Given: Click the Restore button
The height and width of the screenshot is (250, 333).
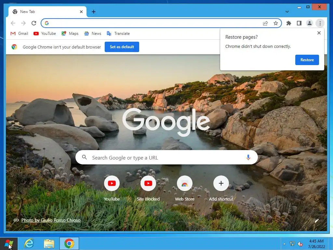Looking at the screenshot, I should click(x=307, y=60).
